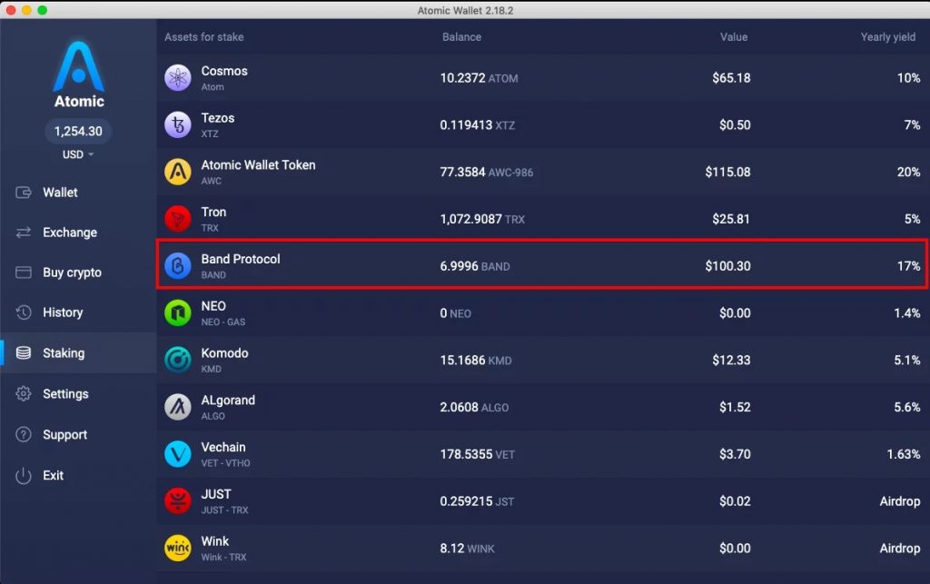930x584 pixels.
Task: Sort by the Value column header
Action: coord(734,36)
